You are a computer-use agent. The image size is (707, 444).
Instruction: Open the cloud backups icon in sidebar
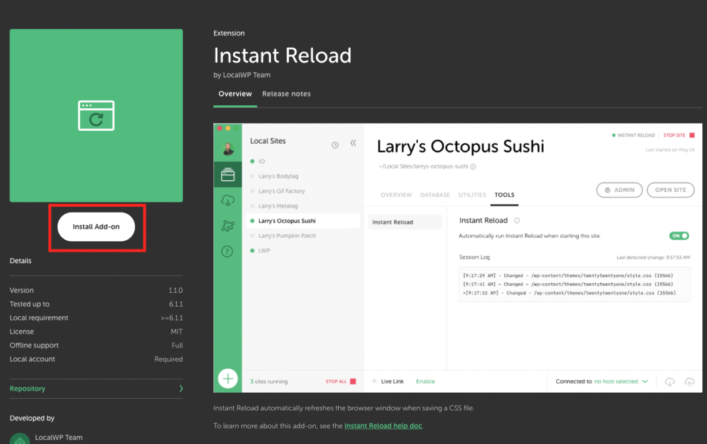point(228,200)
